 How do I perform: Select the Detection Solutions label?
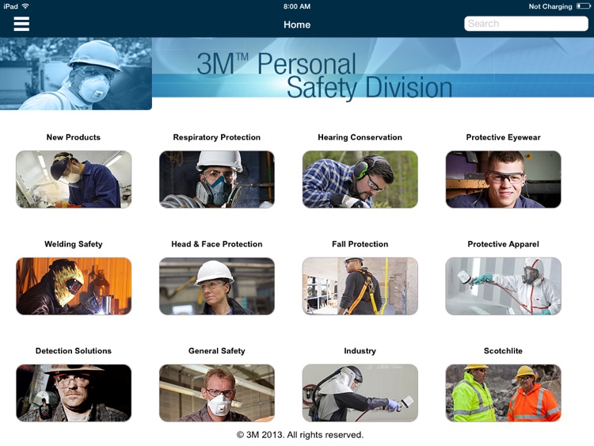tap(74, 351)
